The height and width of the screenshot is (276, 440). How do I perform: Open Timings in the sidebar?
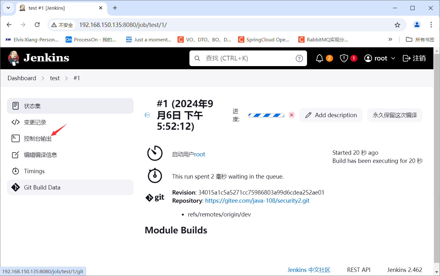70,171
